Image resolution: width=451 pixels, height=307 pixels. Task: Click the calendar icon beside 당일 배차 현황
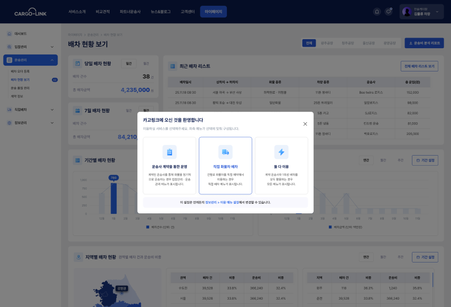pos(77,64)
